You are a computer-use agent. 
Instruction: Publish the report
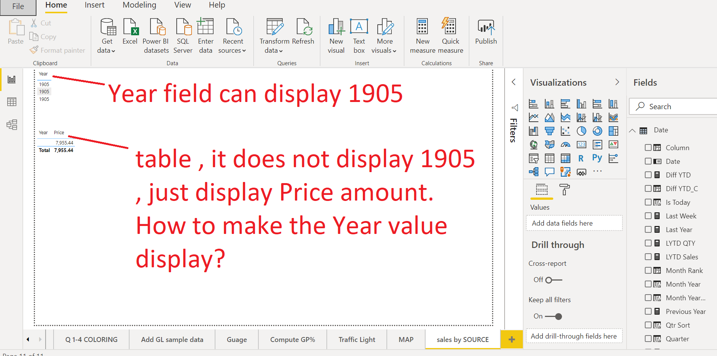click(486, 32)
